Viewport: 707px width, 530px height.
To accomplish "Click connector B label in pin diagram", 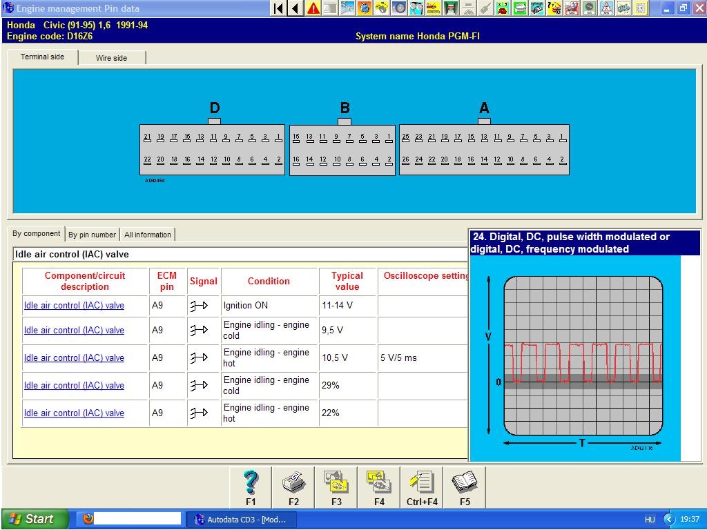I will pos(345,108).
